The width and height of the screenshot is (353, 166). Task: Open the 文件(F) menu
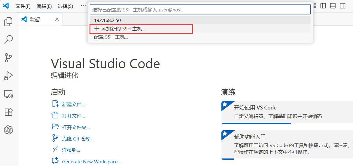point(23,6)
